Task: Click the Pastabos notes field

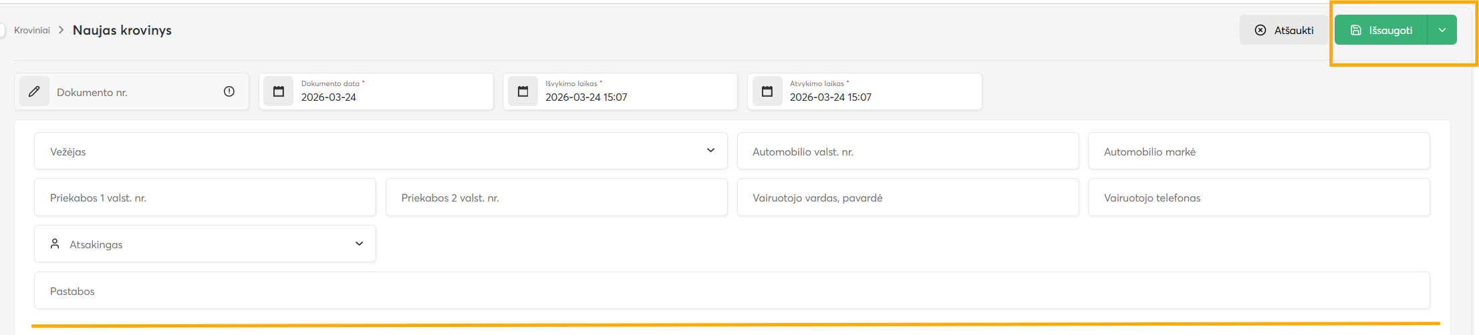Action: 732,291
